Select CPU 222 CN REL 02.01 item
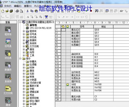This screenshot has height=107, width=129. point(41,28)
